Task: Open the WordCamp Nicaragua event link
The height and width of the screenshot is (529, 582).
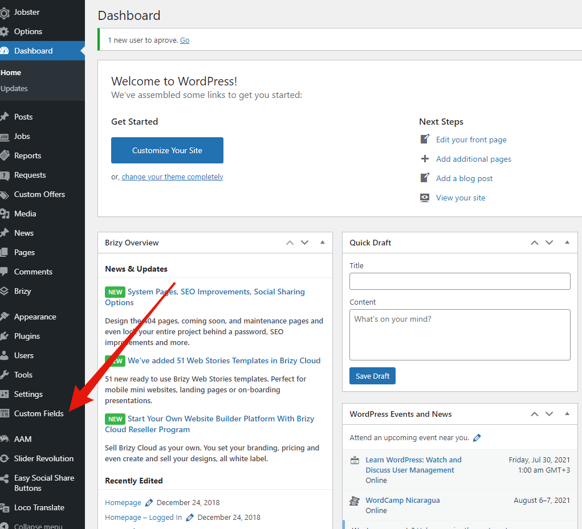Action: pos(402,501)
